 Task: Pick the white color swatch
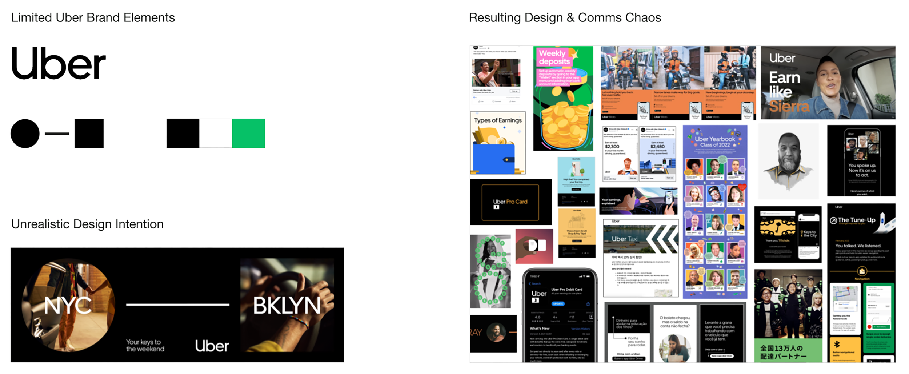click(216, 134)
